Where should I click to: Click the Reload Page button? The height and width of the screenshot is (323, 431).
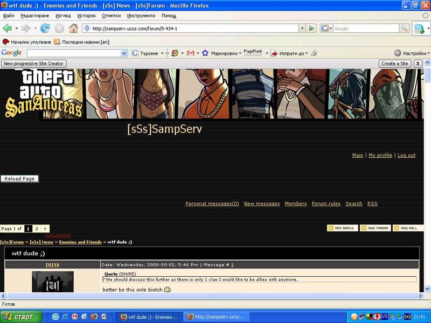coord(19,179)
